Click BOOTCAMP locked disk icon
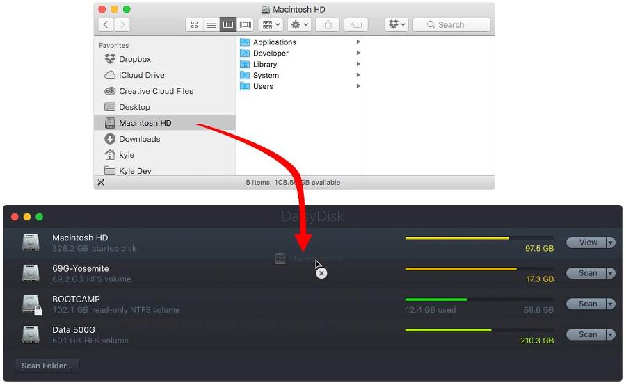This screenshot has height=385, width=626. click(x=31, y=304)
